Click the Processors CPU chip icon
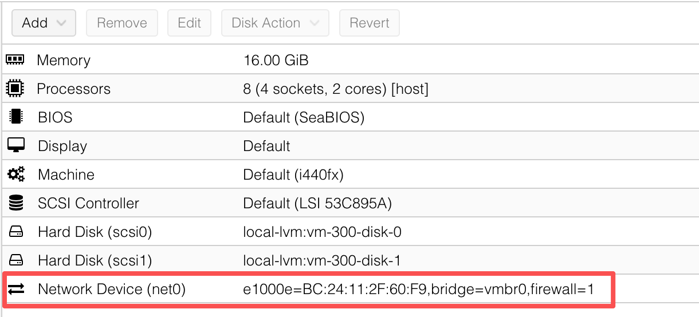This screenshot has height=317, width=699. pos(15,89)
